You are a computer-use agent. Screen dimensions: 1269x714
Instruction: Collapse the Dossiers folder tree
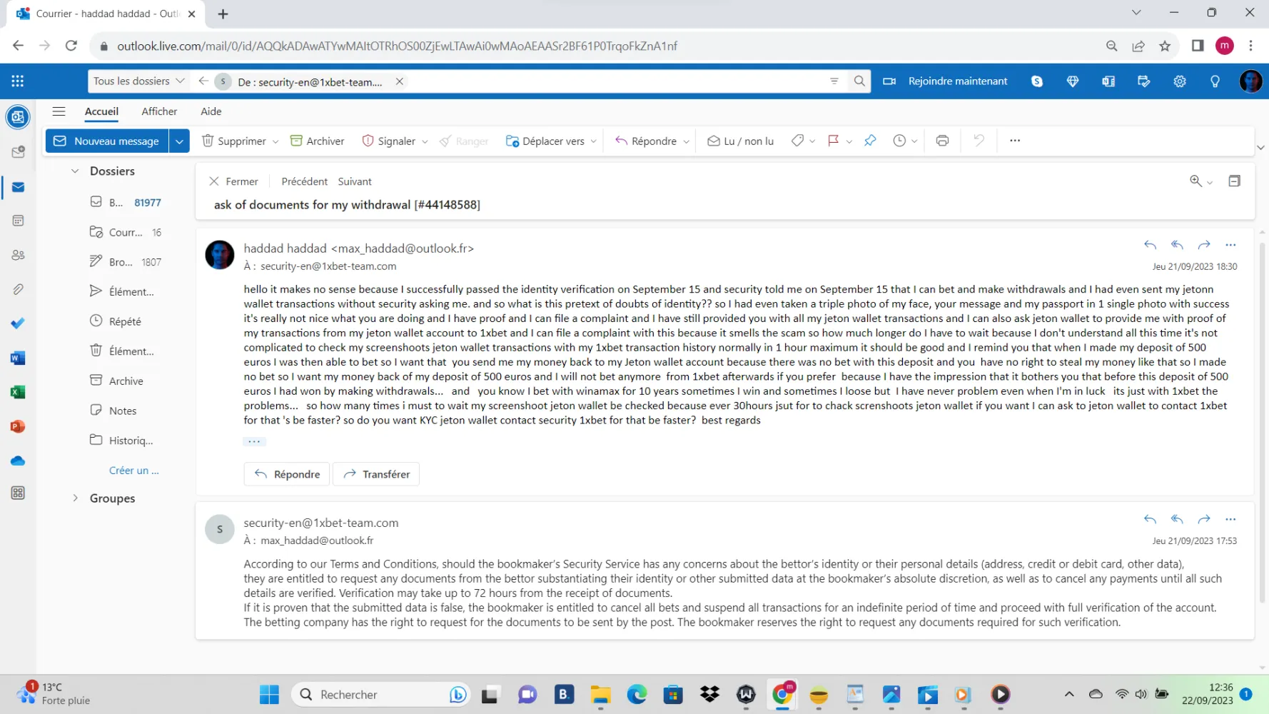75,171
